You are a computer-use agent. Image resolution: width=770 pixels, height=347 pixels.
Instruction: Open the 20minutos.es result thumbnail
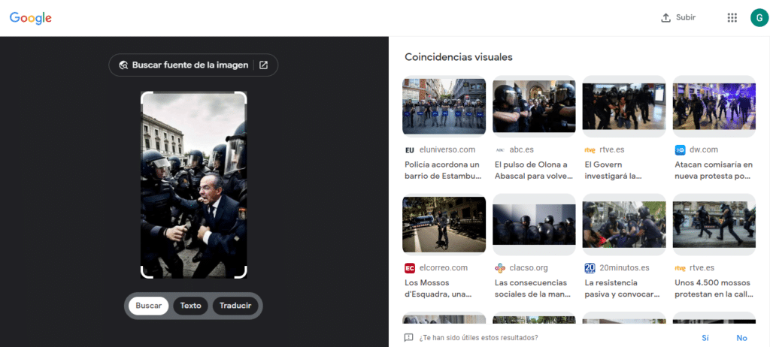coord(623,223)
